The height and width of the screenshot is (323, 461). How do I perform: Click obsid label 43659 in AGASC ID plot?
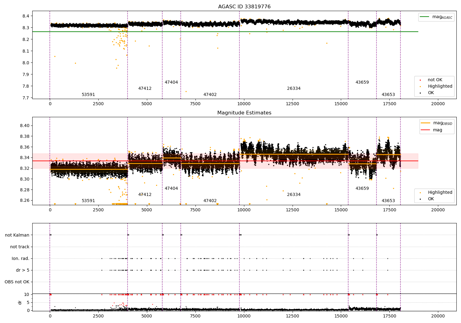(362, 82)
